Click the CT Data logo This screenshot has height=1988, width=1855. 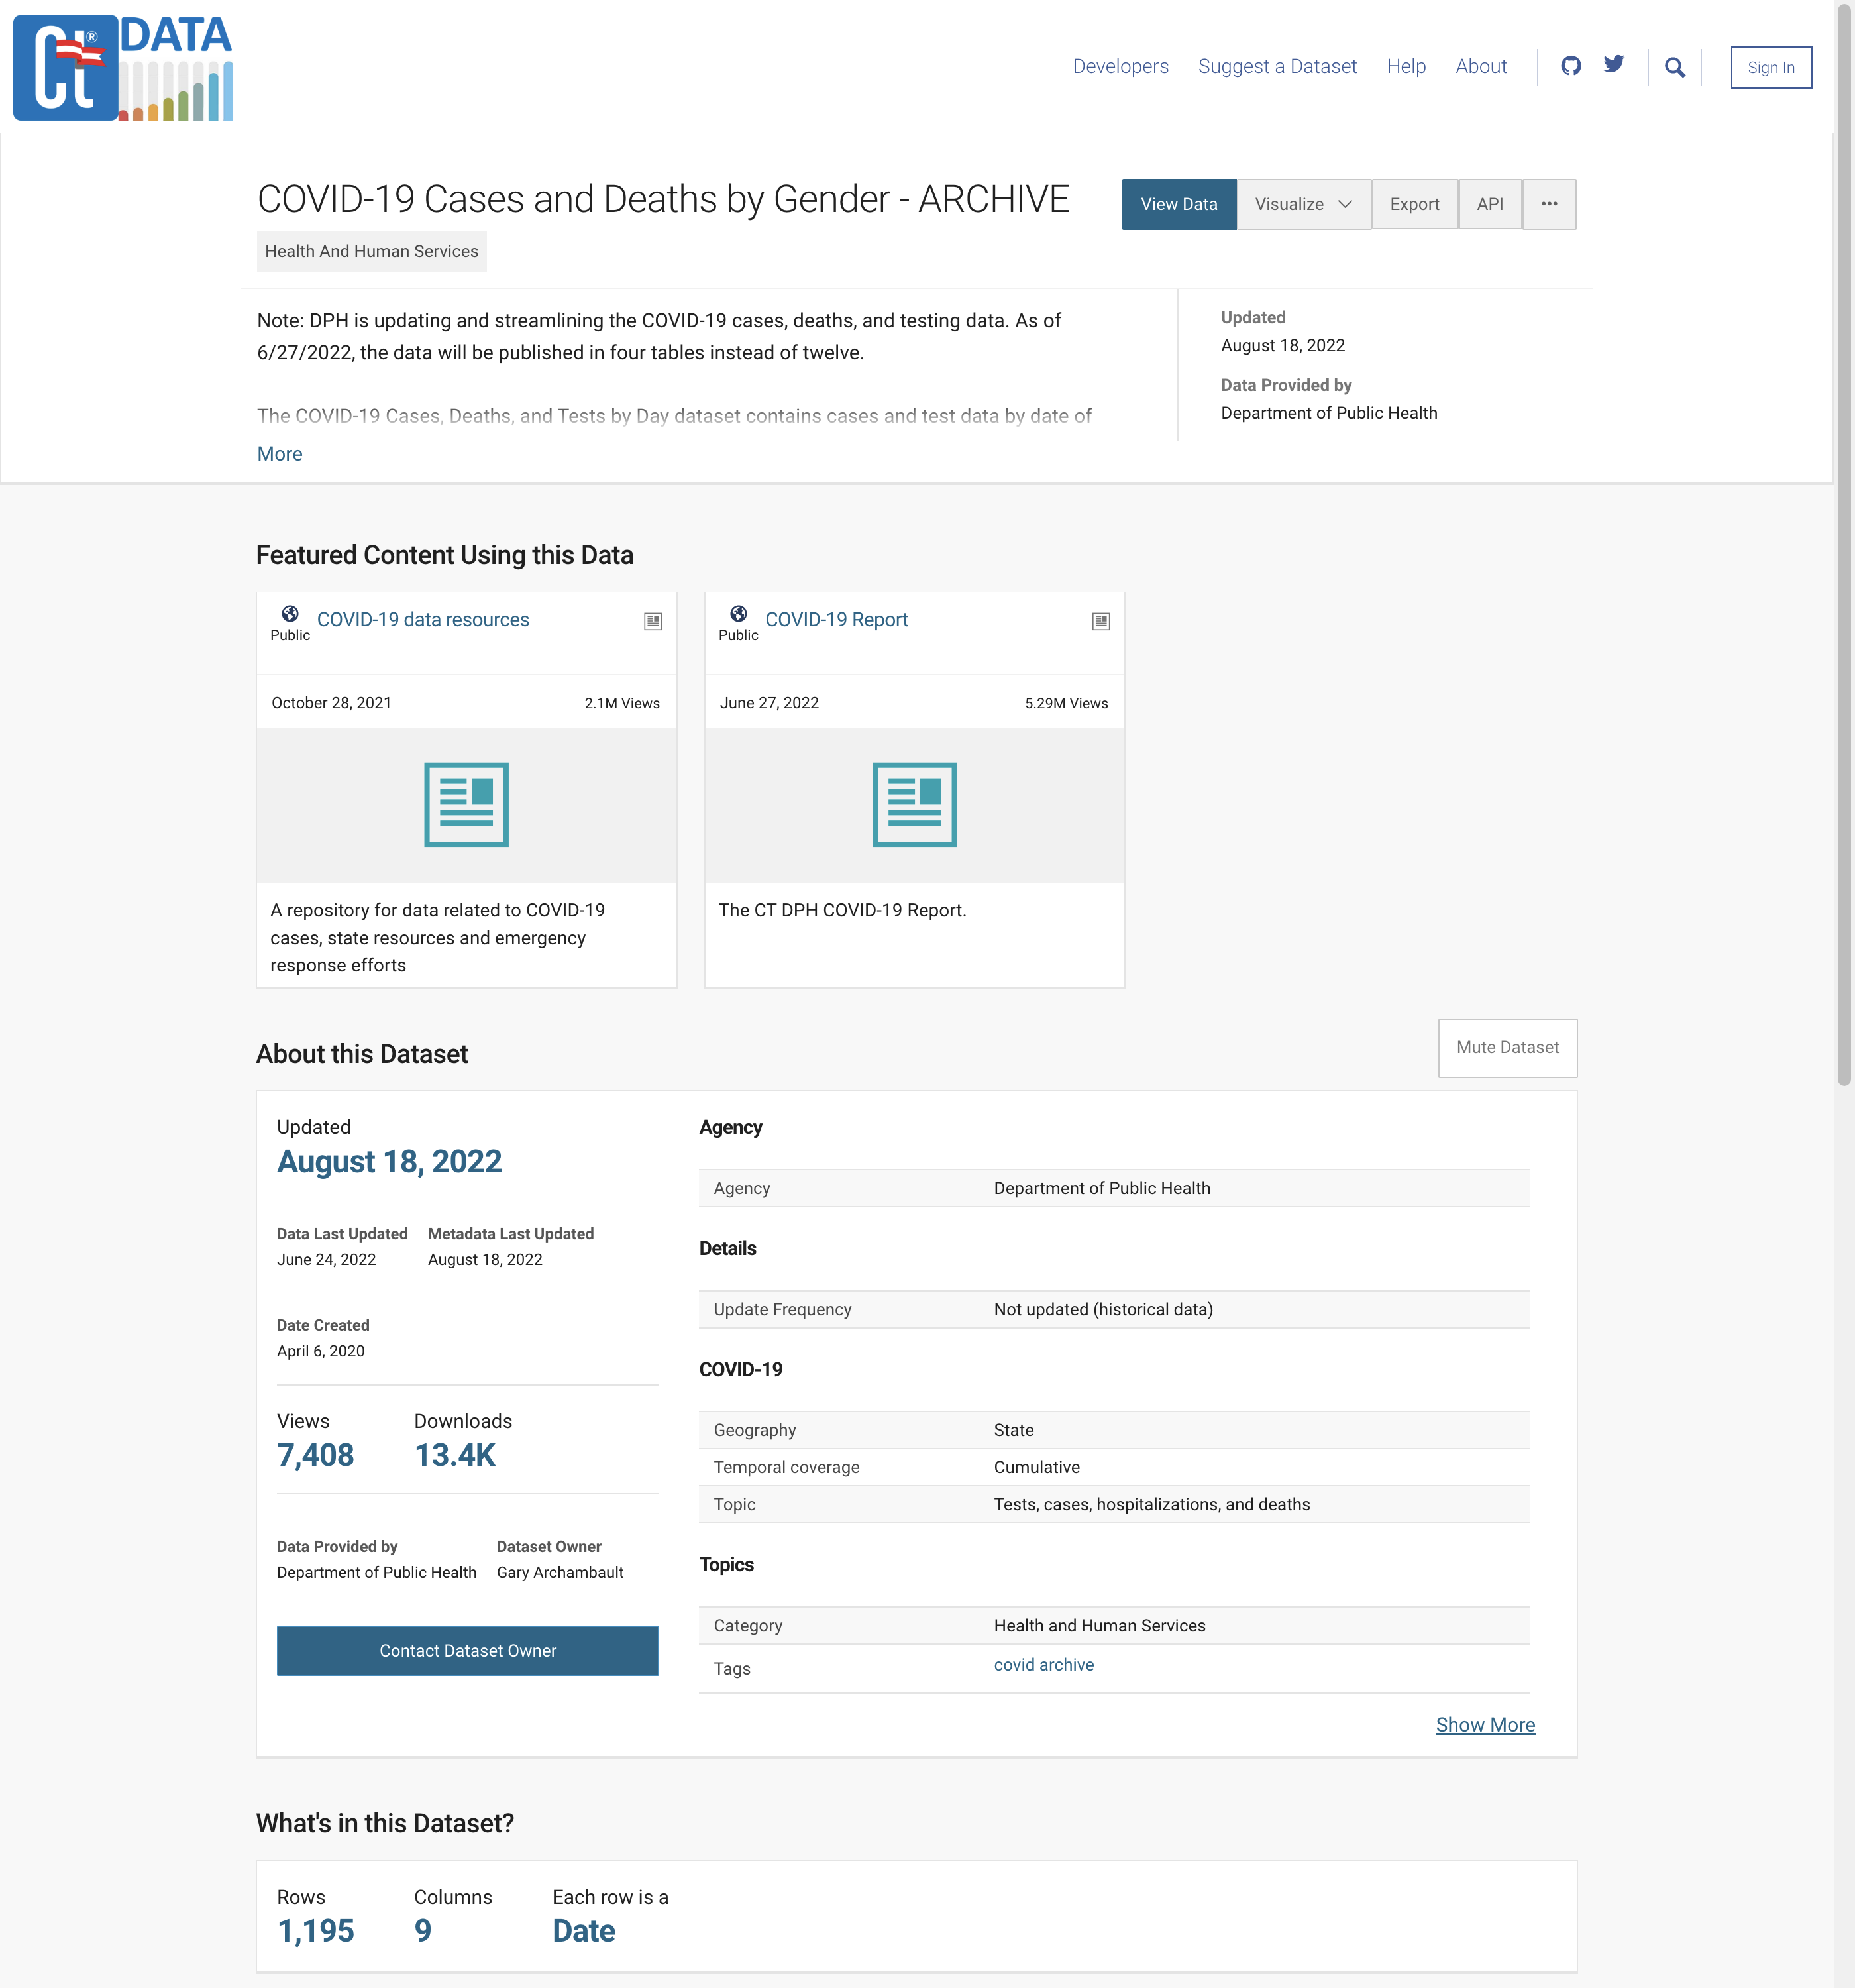(x=123, y=68)
